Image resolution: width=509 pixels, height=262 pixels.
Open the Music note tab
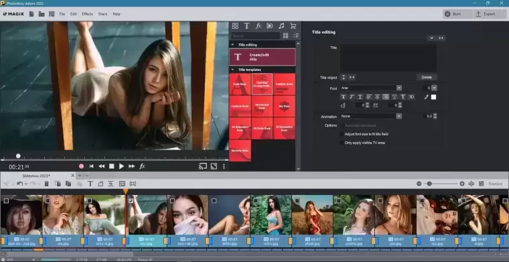coord(281,26)
